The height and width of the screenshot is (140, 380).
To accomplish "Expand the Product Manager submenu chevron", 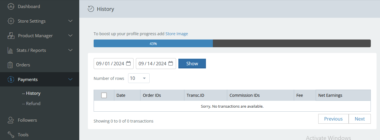I will 70,36.
